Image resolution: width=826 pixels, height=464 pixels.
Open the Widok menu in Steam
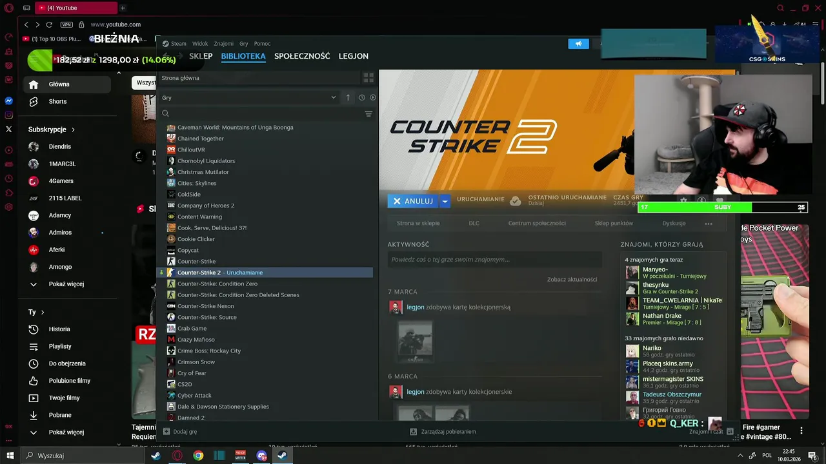200,44
